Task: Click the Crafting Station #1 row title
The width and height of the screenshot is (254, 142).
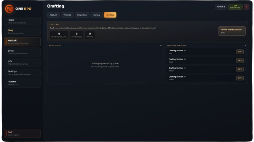Action: [177, 68]
